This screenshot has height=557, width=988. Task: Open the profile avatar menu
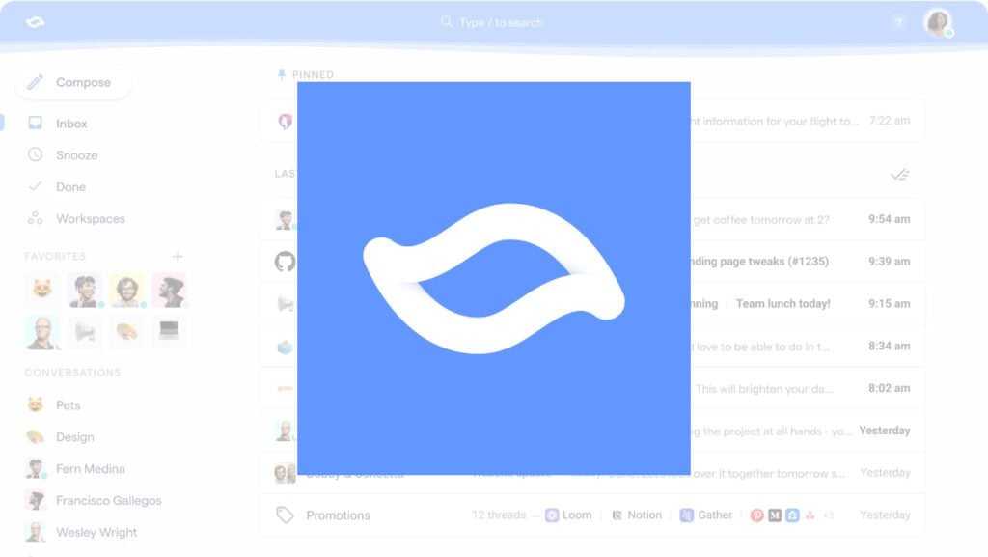point(938,22)
